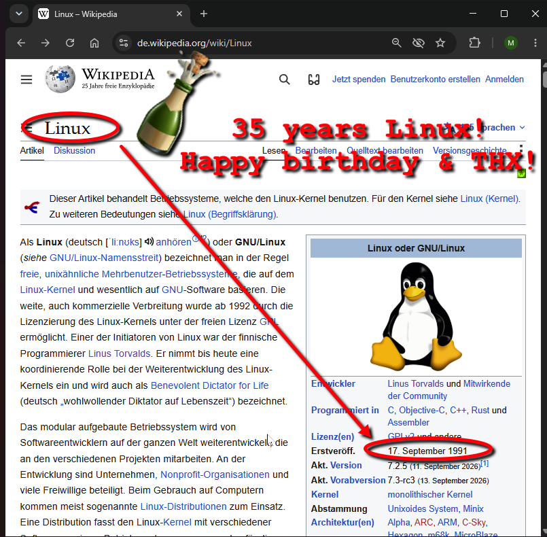Image resolution: width=547 pixels, height=537 pixels.
Task: Open Benevolent Dictator for Life link
Action: pos(210,385)
